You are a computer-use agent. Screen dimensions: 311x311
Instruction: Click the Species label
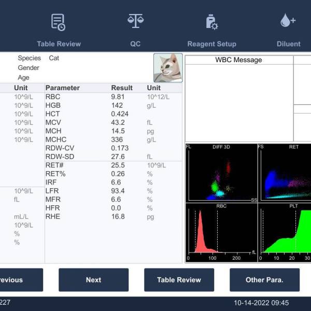(x=30, y=58)
